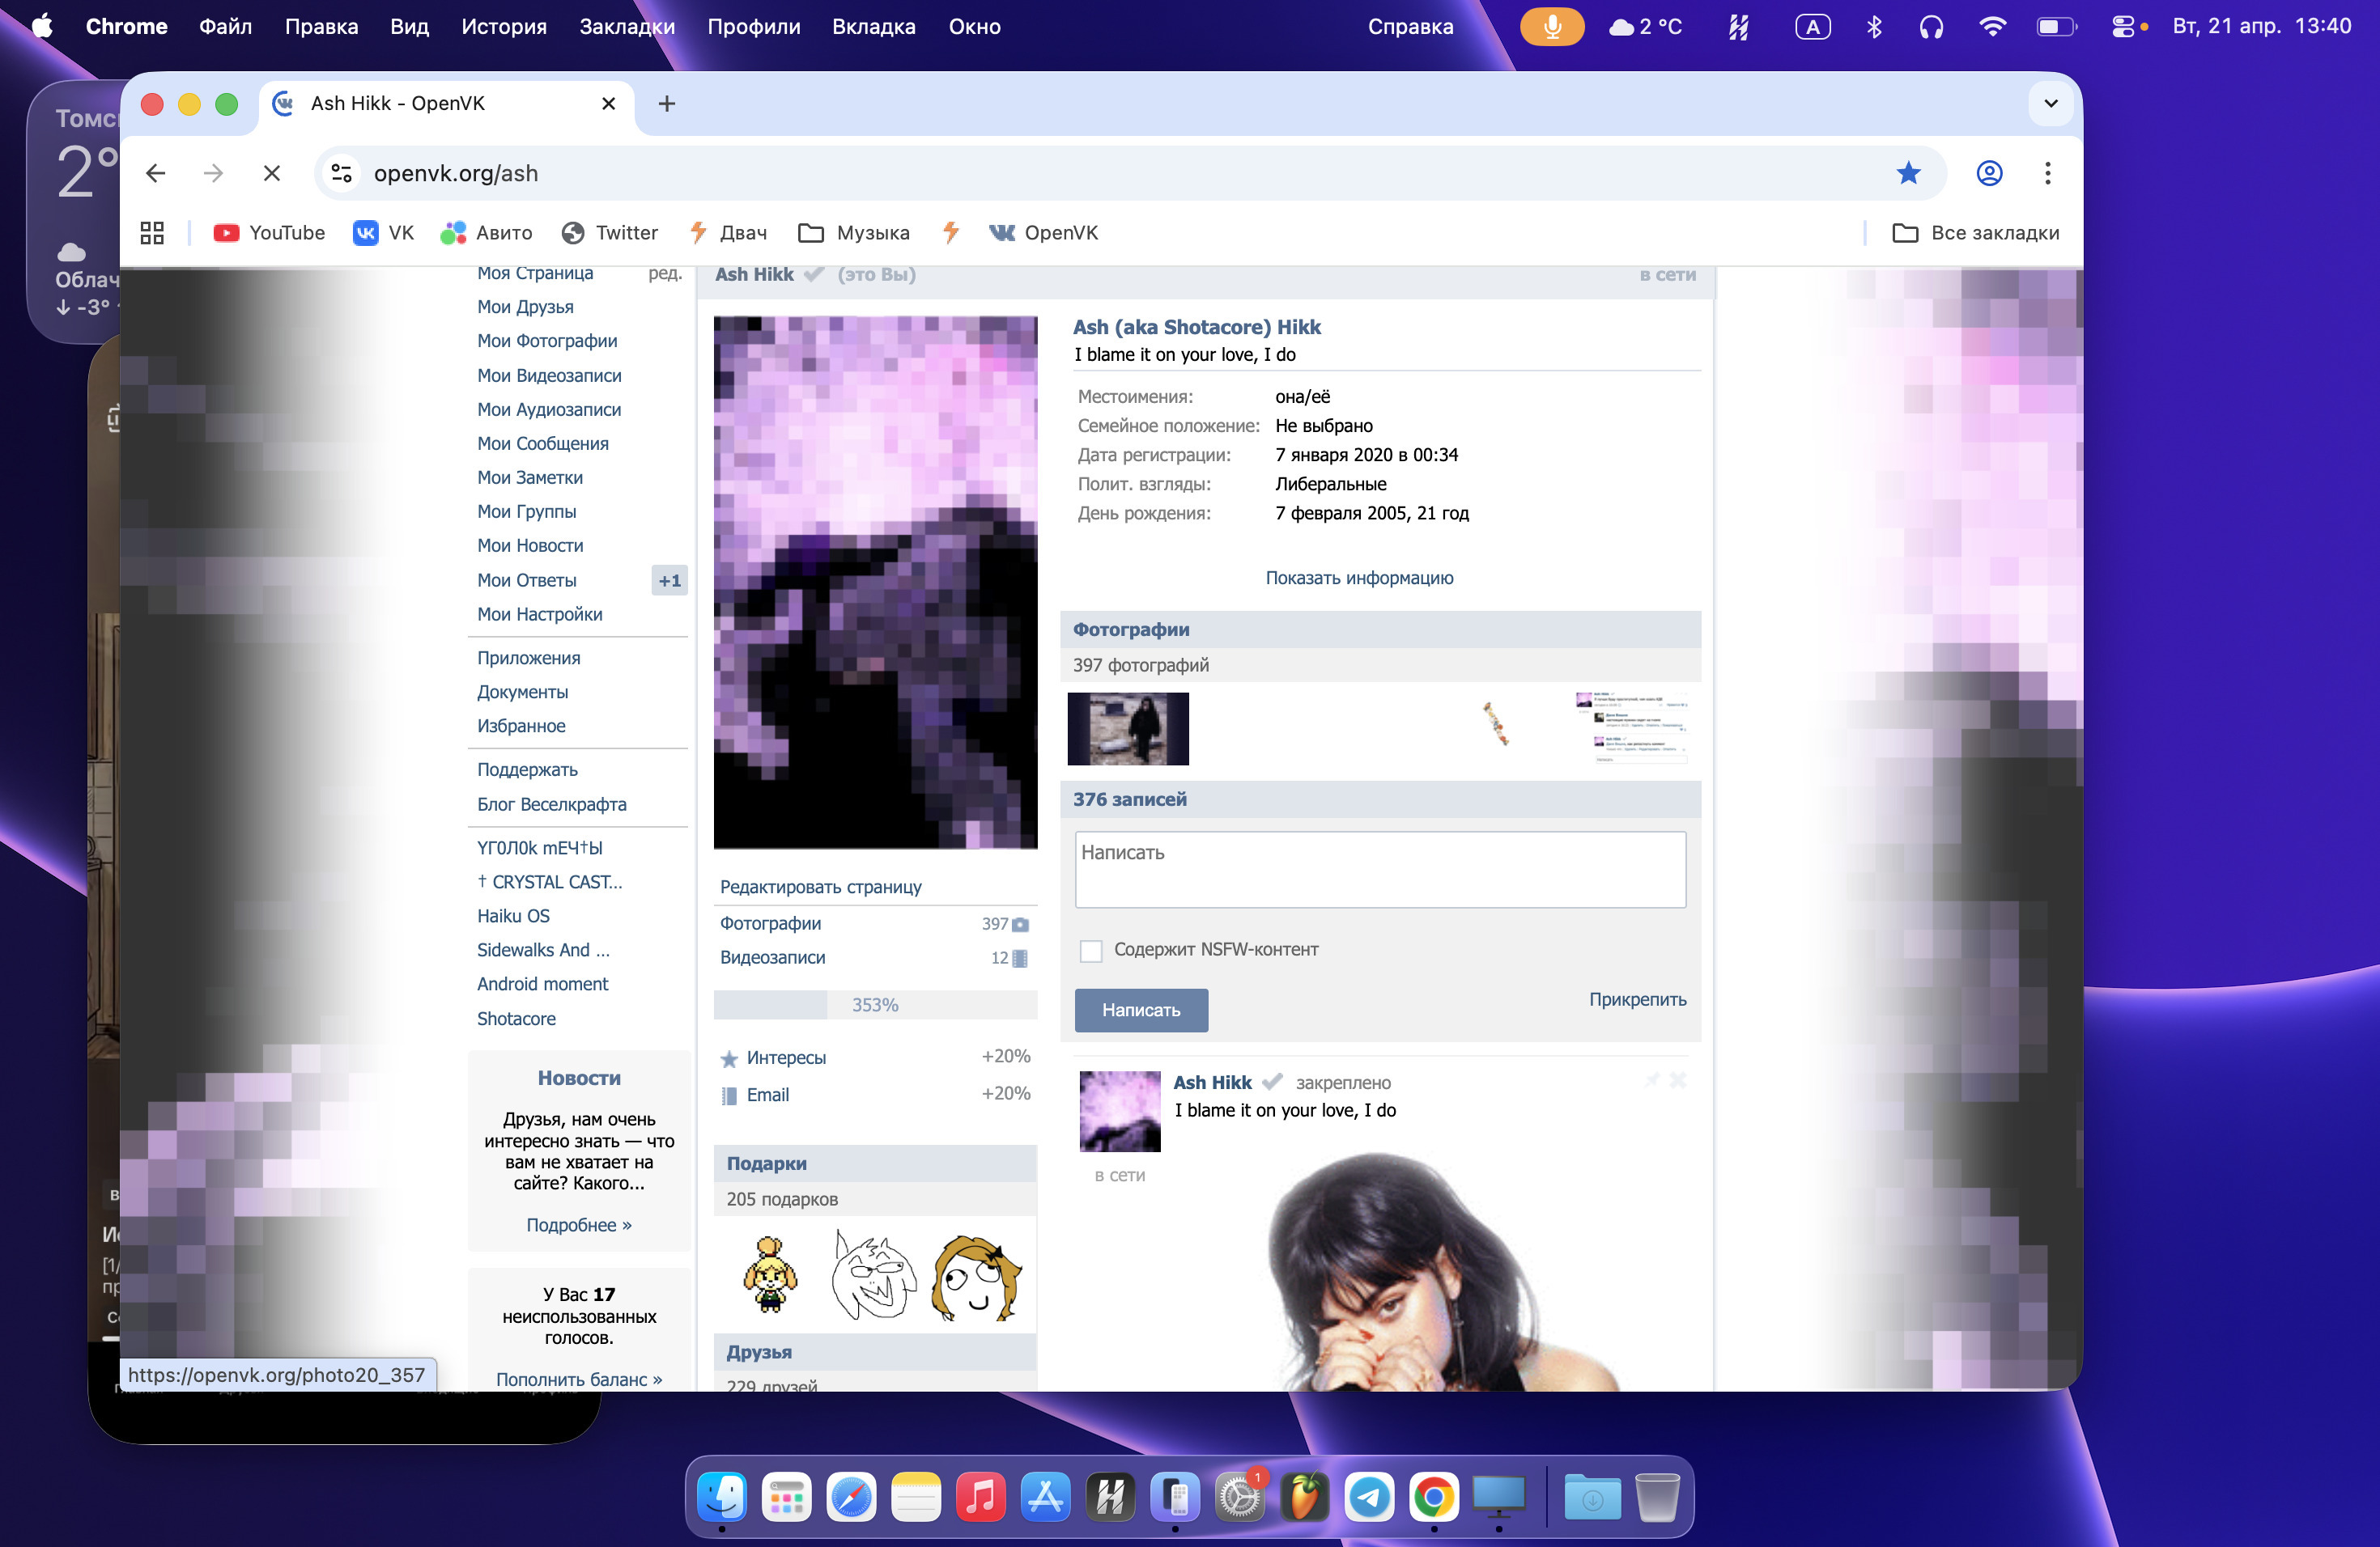Open the OpenVK bookmark

(x=1044, y=233)
